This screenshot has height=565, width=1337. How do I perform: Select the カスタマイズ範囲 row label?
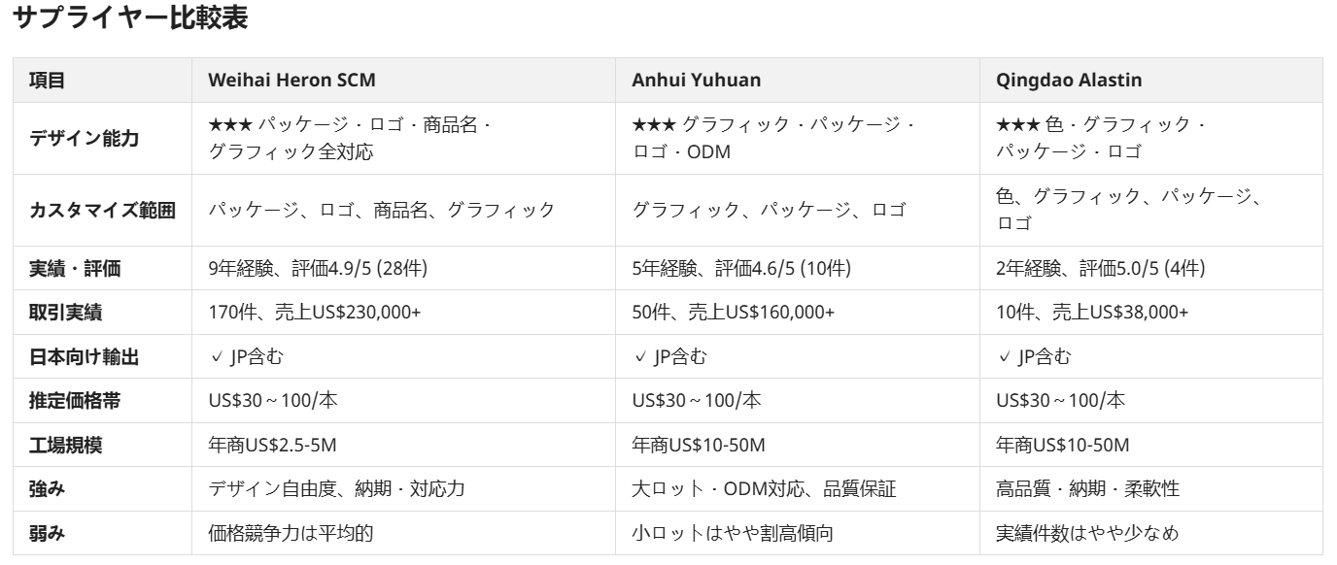pyautogui.click(x=102, y=210)
